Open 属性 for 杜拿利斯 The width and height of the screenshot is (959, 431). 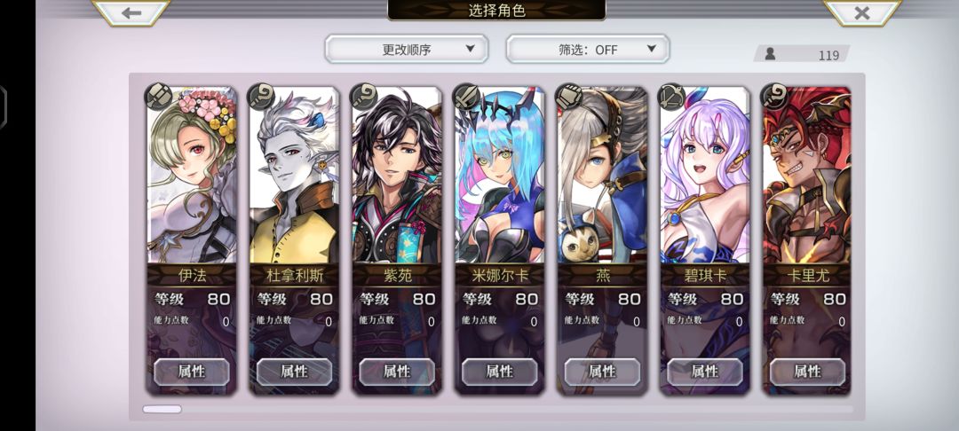tap(294, 372)
